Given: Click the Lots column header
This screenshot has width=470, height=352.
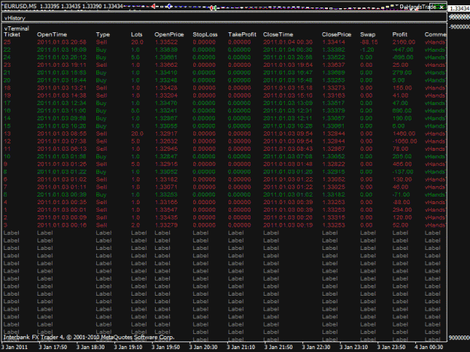Looking at the screenshot, I should 137,35.
